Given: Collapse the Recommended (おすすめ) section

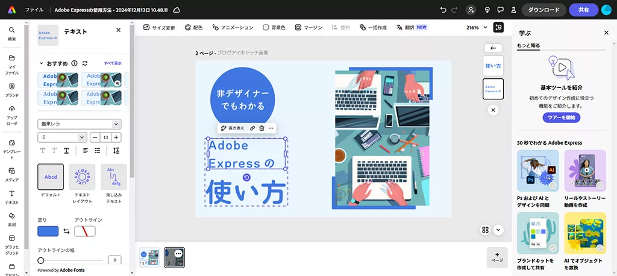Looking at the screenshot, I should 41,63.
